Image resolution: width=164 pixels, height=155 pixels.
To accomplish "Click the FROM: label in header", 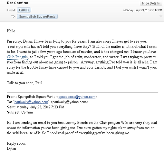I will point(11,10).
